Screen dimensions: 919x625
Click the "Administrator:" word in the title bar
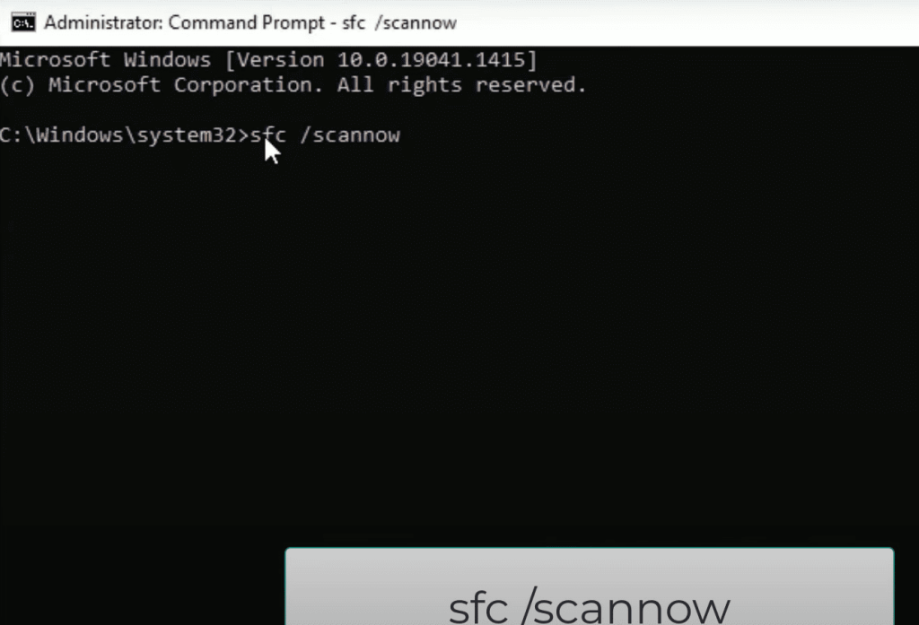(103, 22)
